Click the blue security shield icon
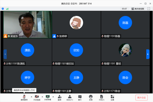This screenshot has height=102, width=153. click(x=3, y=9)
